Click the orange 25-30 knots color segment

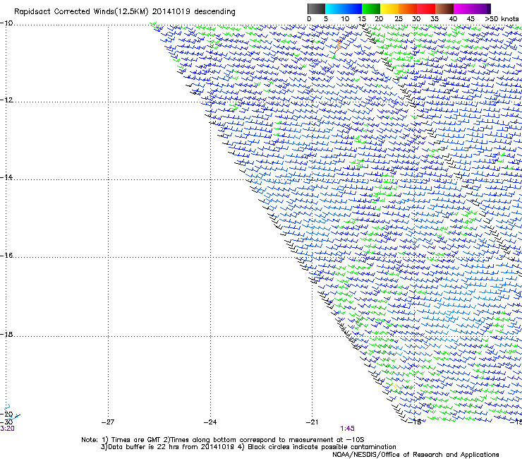click(x=408, y=8)
